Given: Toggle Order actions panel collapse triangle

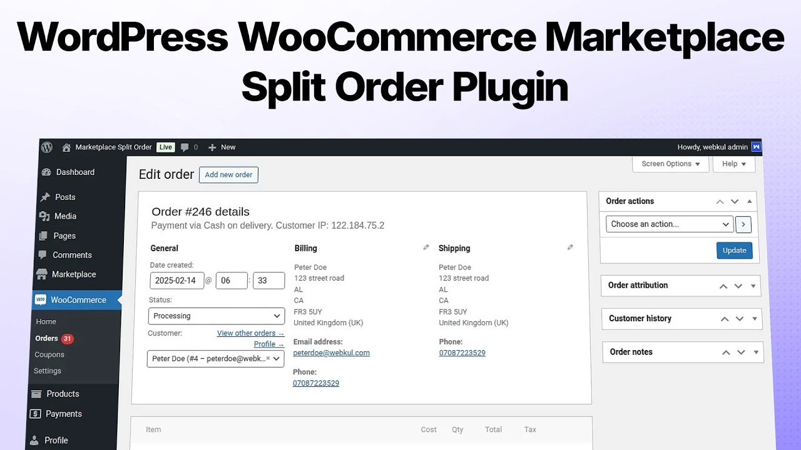Looking at the screenshot, I should click(750, 201).
